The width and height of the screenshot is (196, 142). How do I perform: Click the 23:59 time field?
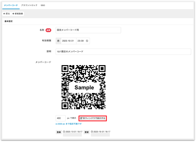(80, 41)
